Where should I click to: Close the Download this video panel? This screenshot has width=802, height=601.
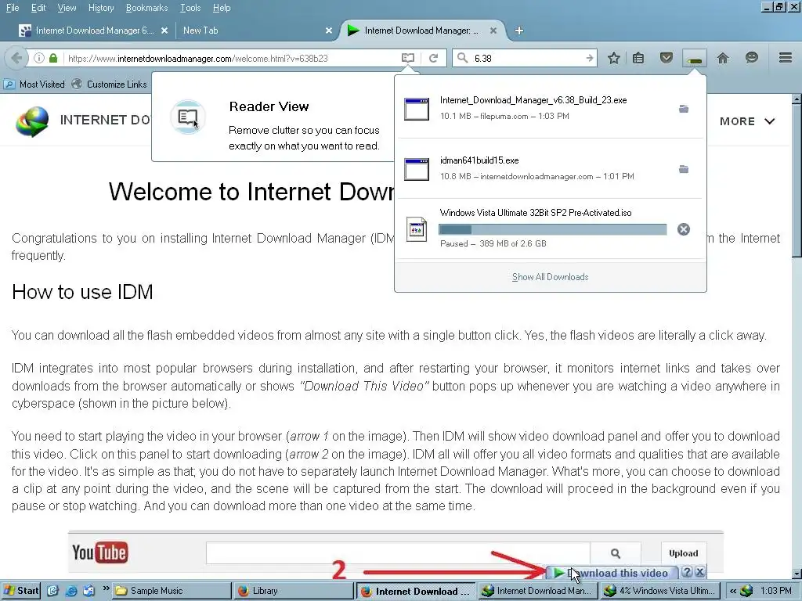click(x=699, y=572)
